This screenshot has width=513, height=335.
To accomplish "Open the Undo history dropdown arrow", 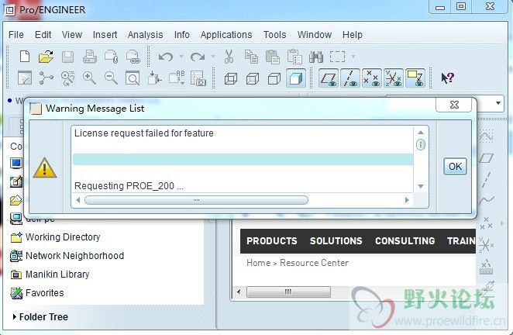I will point(181,57).
